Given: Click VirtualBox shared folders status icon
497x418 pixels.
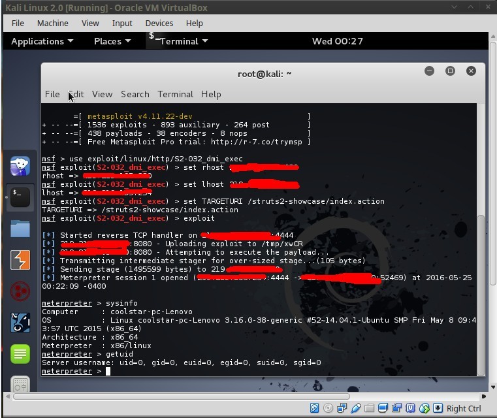Looking at the screenshot, I should [x=369, y=408].
